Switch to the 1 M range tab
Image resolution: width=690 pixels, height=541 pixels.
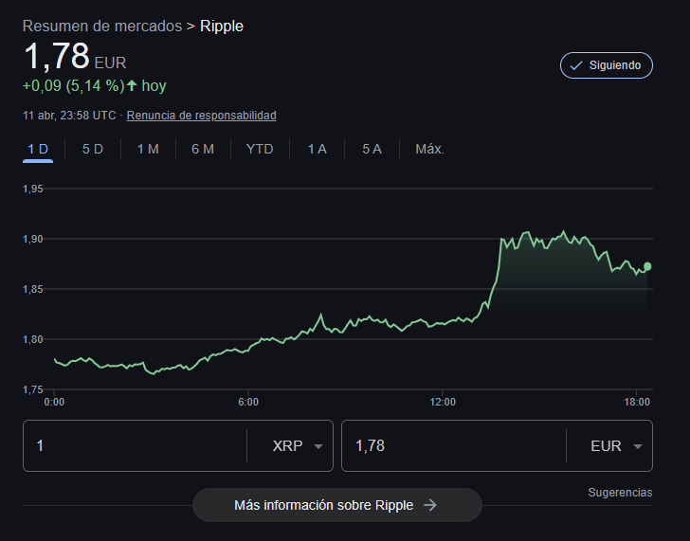coord(148,149)
